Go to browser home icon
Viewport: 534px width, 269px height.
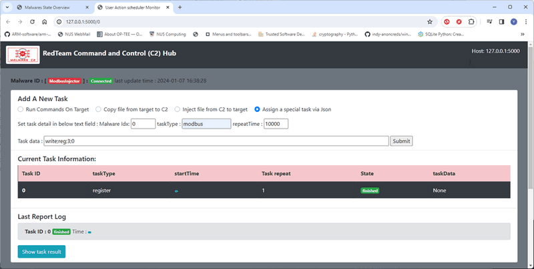click(x=45, y=22)
